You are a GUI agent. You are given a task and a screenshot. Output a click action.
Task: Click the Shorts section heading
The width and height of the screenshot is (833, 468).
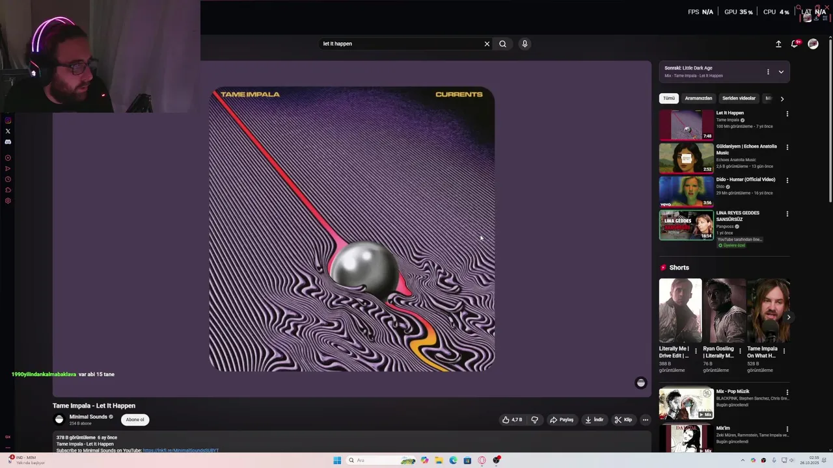click(x=679, y=268)
